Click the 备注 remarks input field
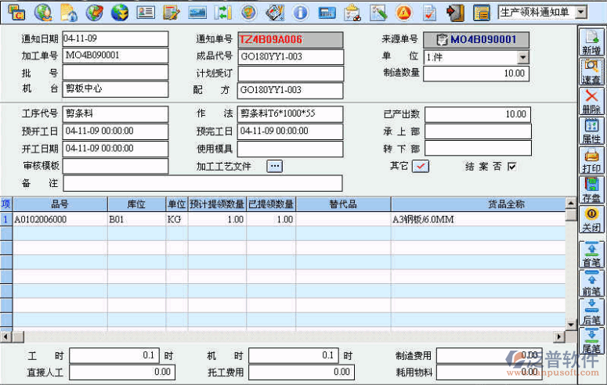 (x=202, y=183)
